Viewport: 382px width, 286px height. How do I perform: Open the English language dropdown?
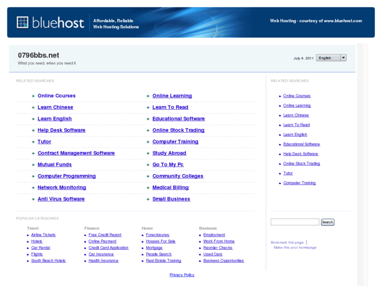coord(331,58)
